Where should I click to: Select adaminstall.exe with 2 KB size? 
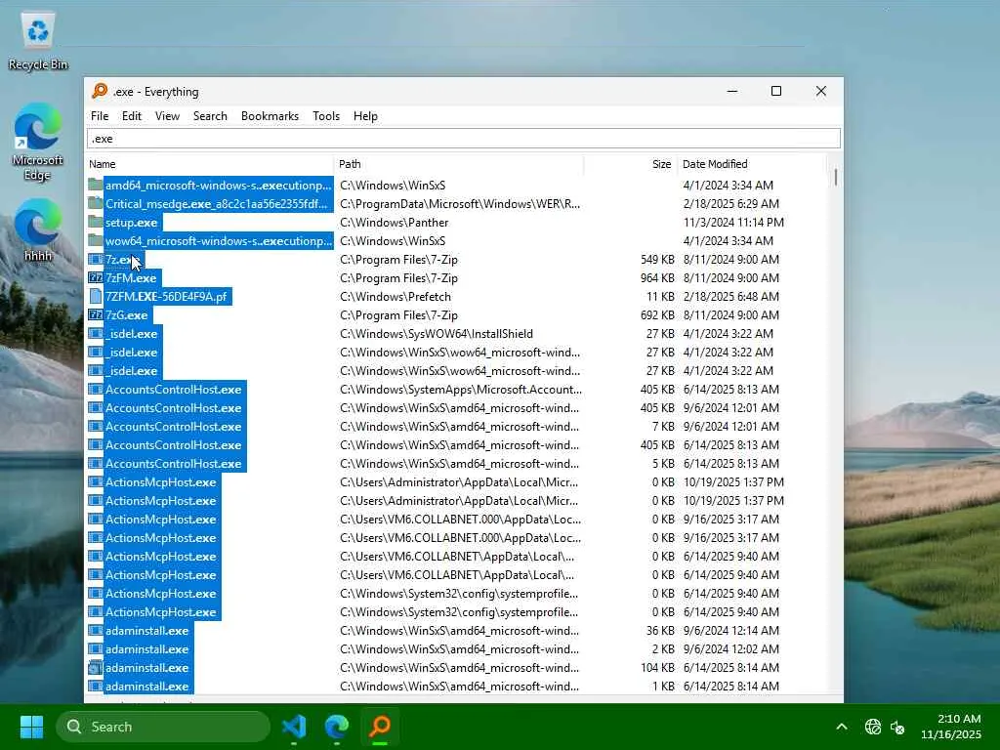146,649
